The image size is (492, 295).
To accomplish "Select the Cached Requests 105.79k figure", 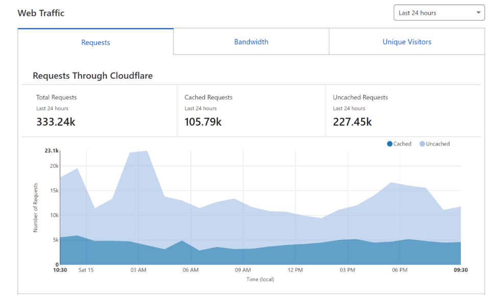I will click(203, 122).
